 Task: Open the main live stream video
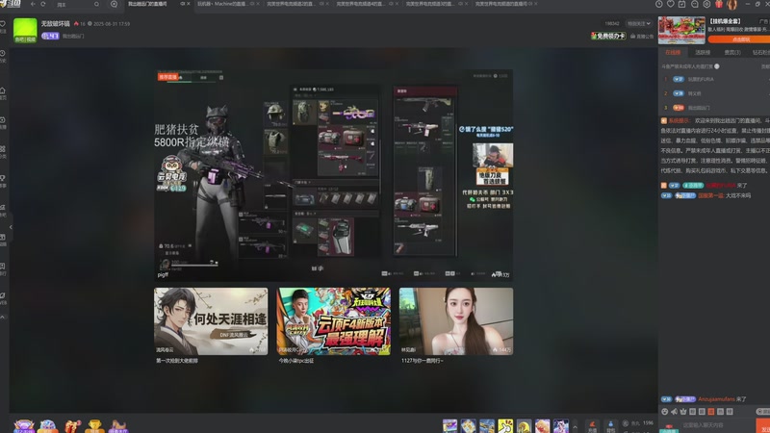333,175
